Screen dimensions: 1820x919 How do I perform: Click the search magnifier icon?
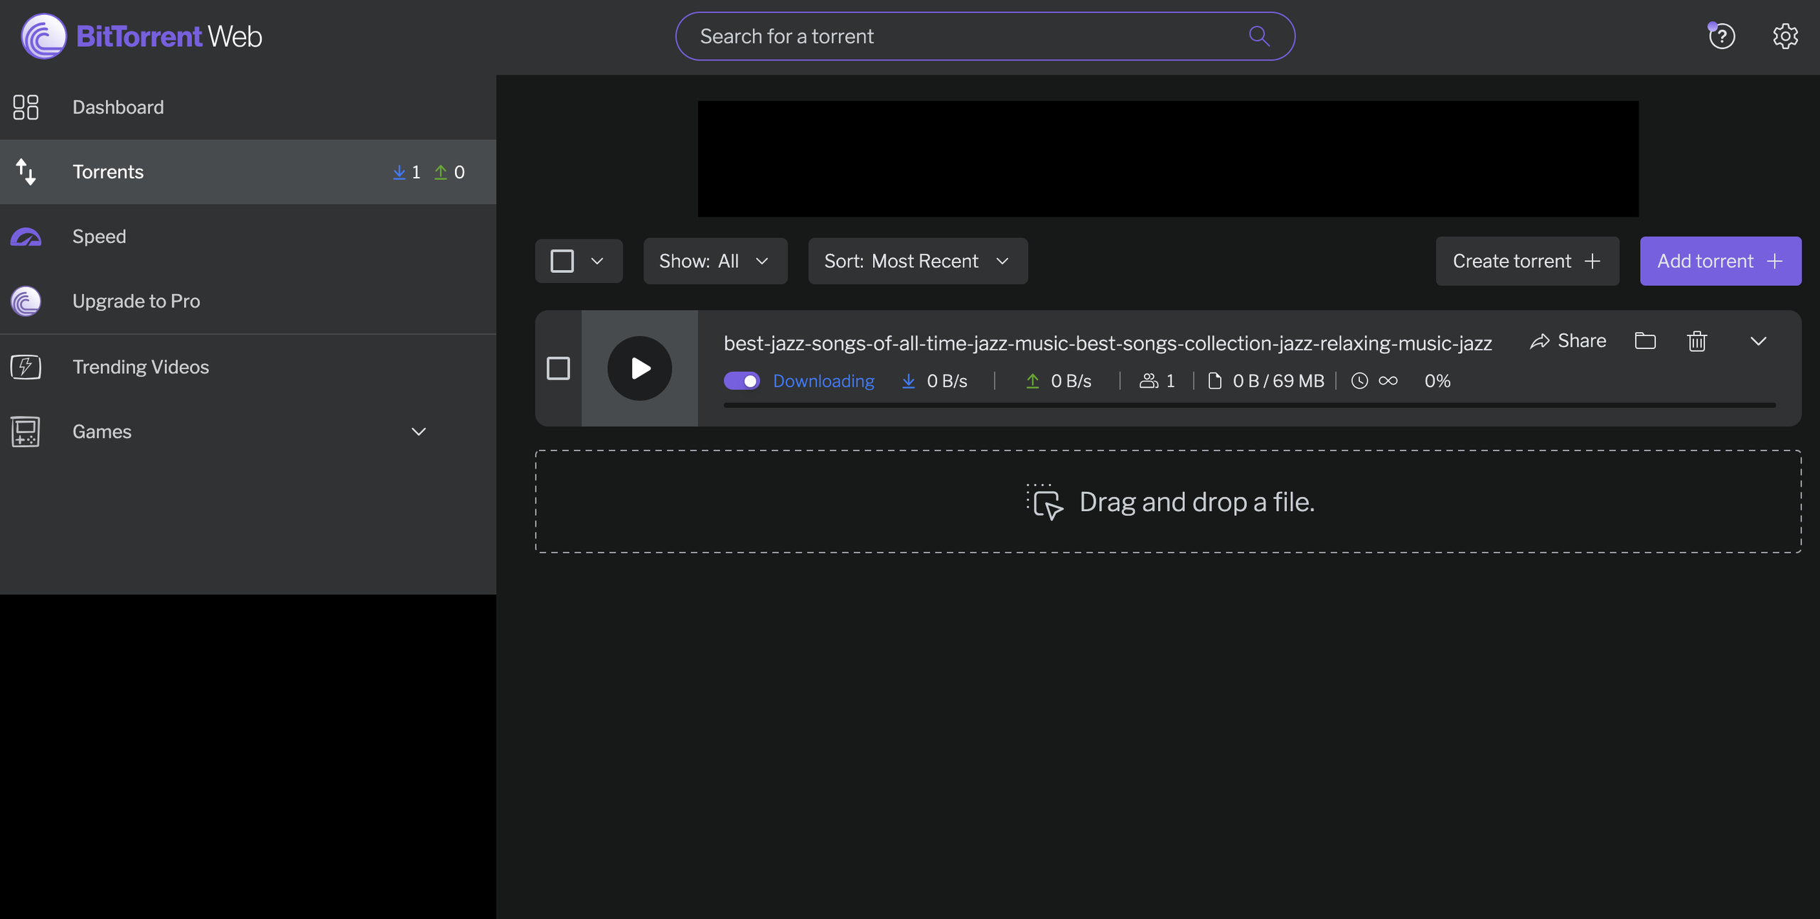coord(1258,36)
